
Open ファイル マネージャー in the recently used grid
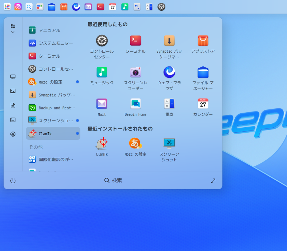click(x=203, y=78)
